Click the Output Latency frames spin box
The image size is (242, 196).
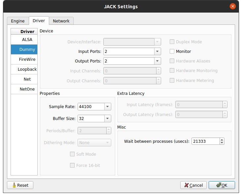pos(201,114)
